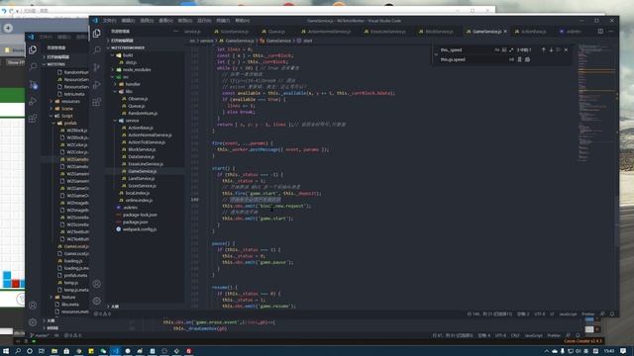Go to next match in find widget

(551, 49)
